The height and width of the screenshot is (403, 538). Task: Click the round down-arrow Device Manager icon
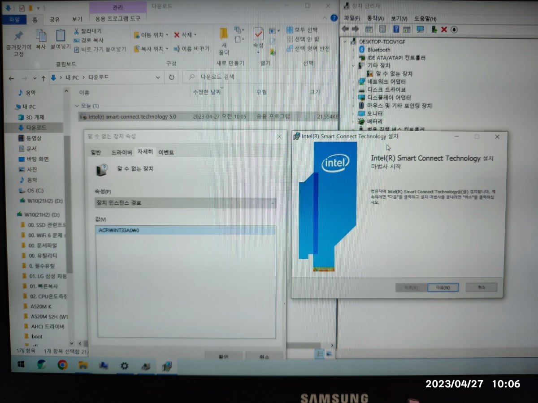click(454, 29)
